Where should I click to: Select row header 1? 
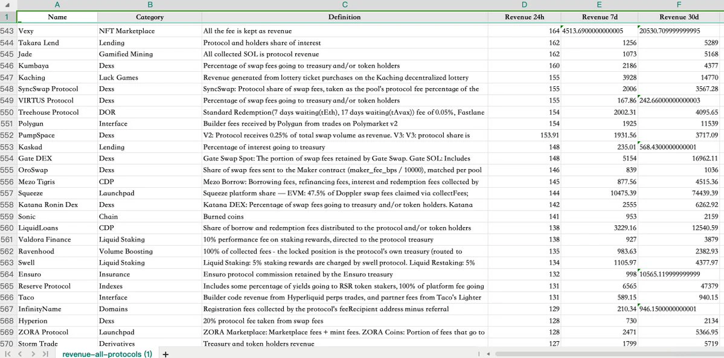click(8, 17)
